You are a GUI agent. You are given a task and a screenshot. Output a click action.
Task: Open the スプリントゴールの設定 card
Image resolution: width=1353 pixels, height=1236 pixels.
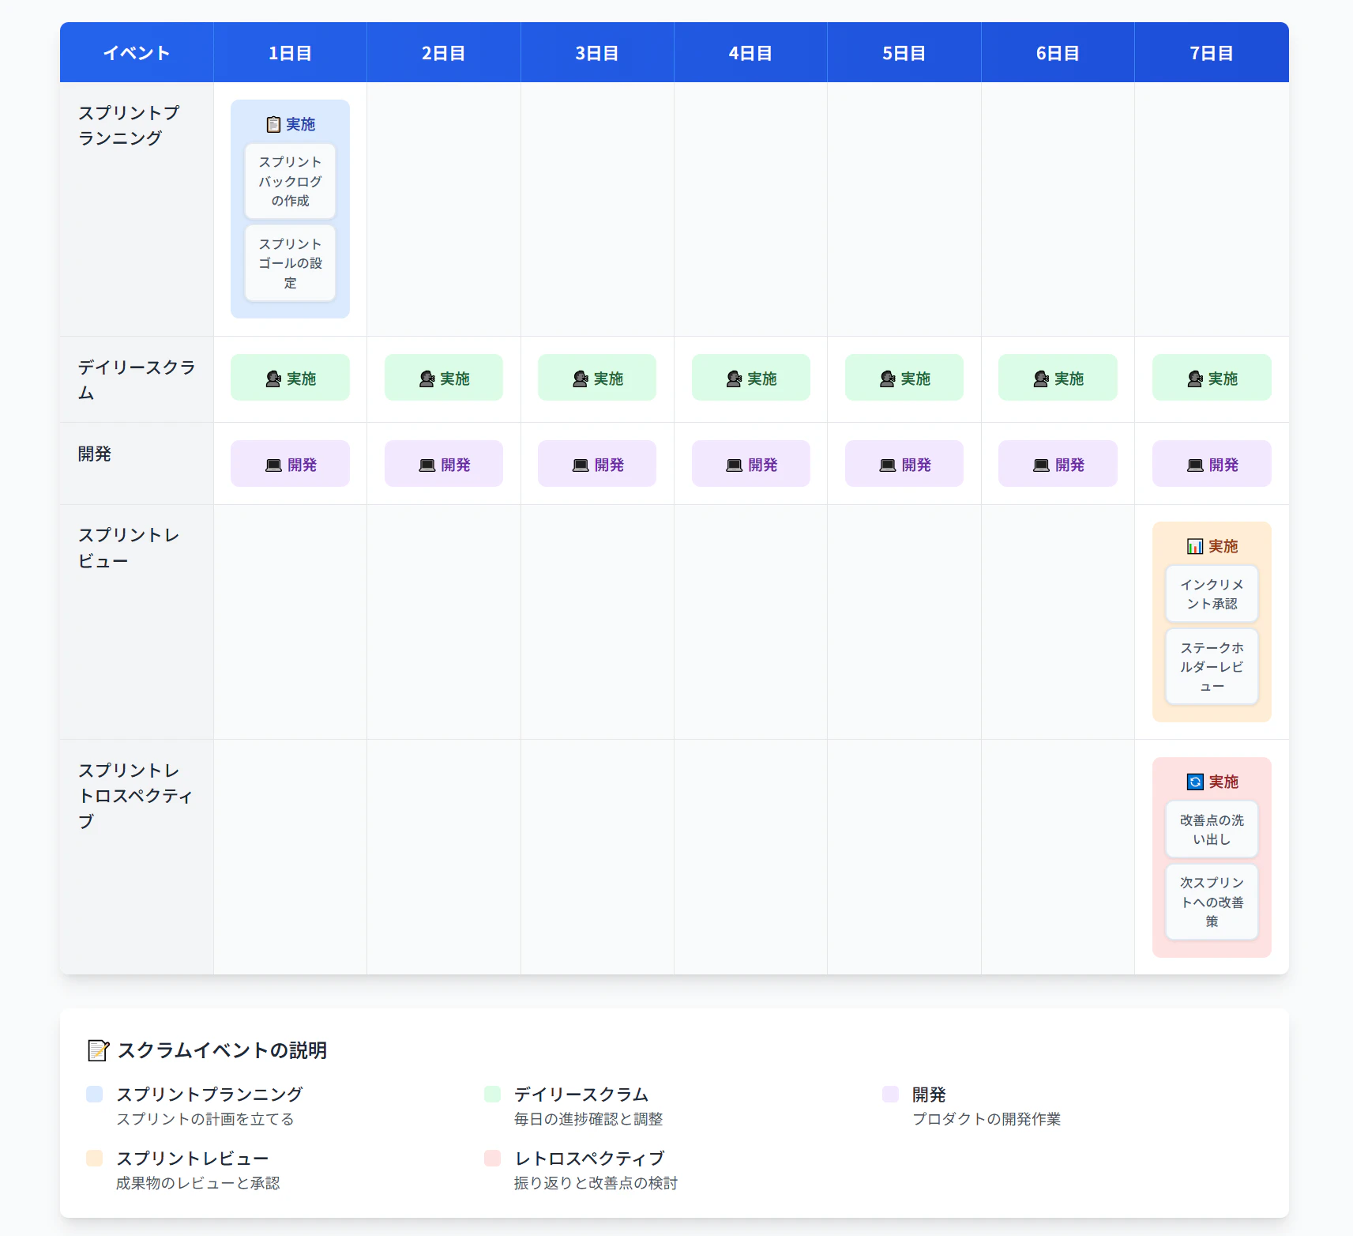coord(290,263)
